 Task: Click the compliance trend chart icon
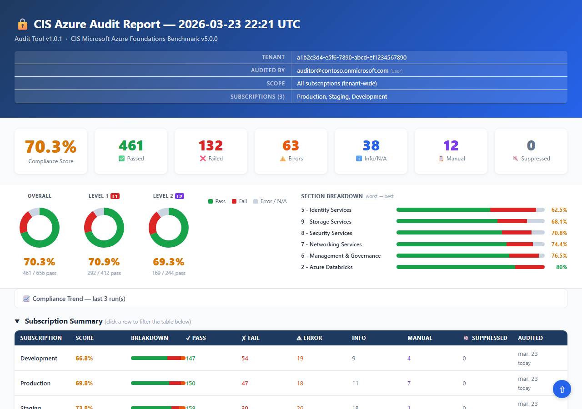pos(26,299)
